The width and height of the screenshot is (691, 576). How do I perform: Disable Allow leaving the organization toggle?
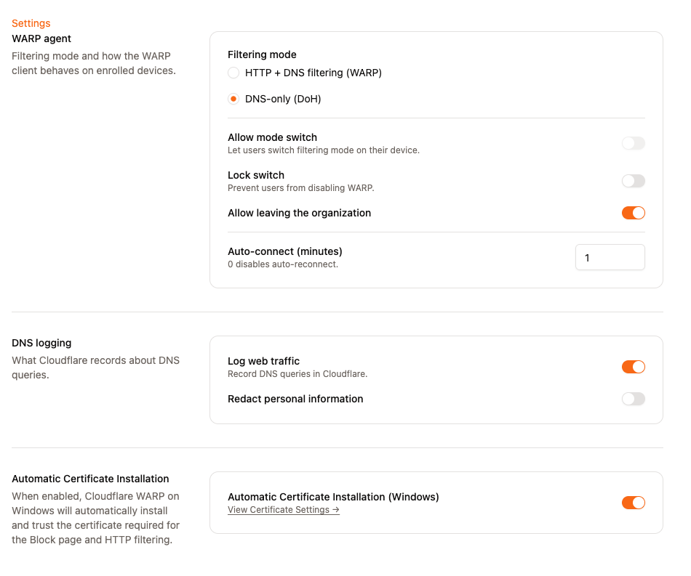tap(634, 213)
